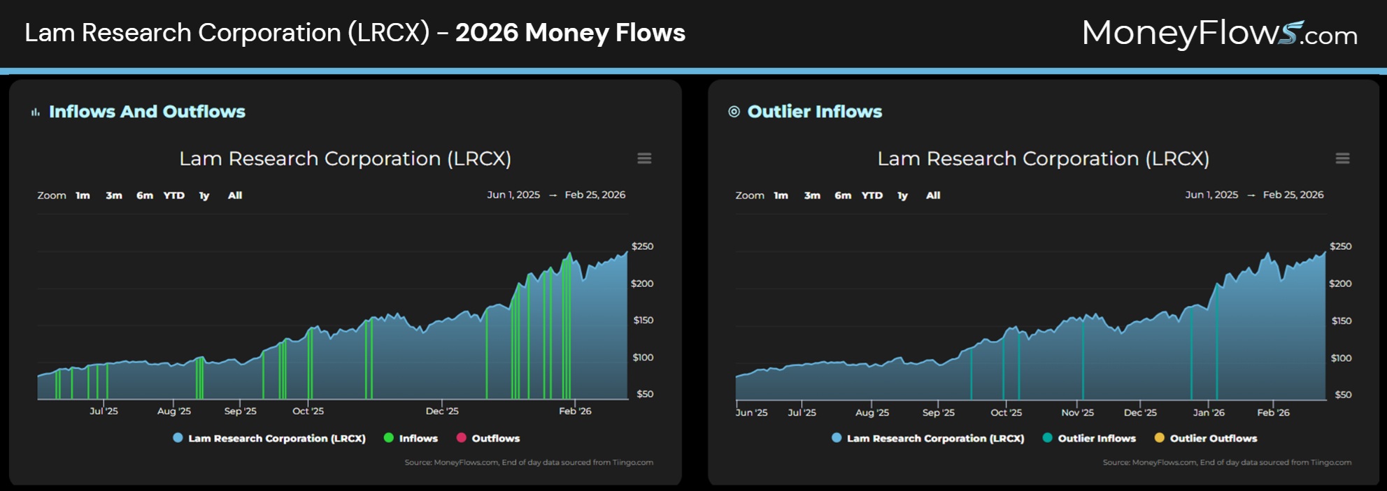Select 3m zoom on left chart
The width and height of the screenshot is (1387, 491).
coord(114,196)
